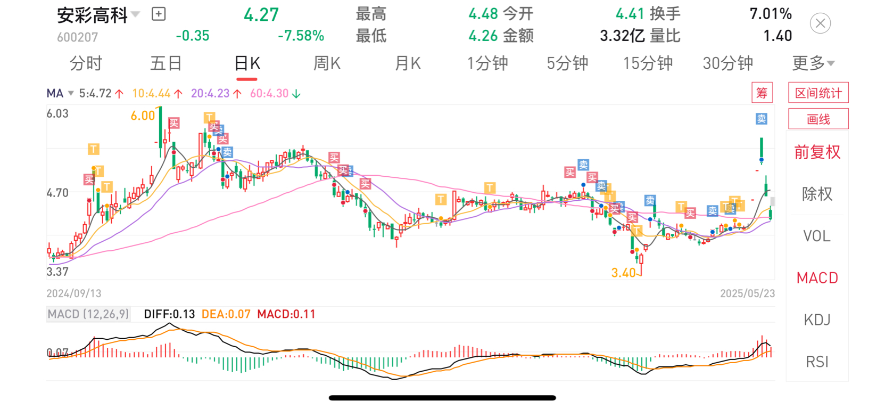Show the KDJ indicator
The width and height of the screenshot is (885, 409).
(817, 320)
